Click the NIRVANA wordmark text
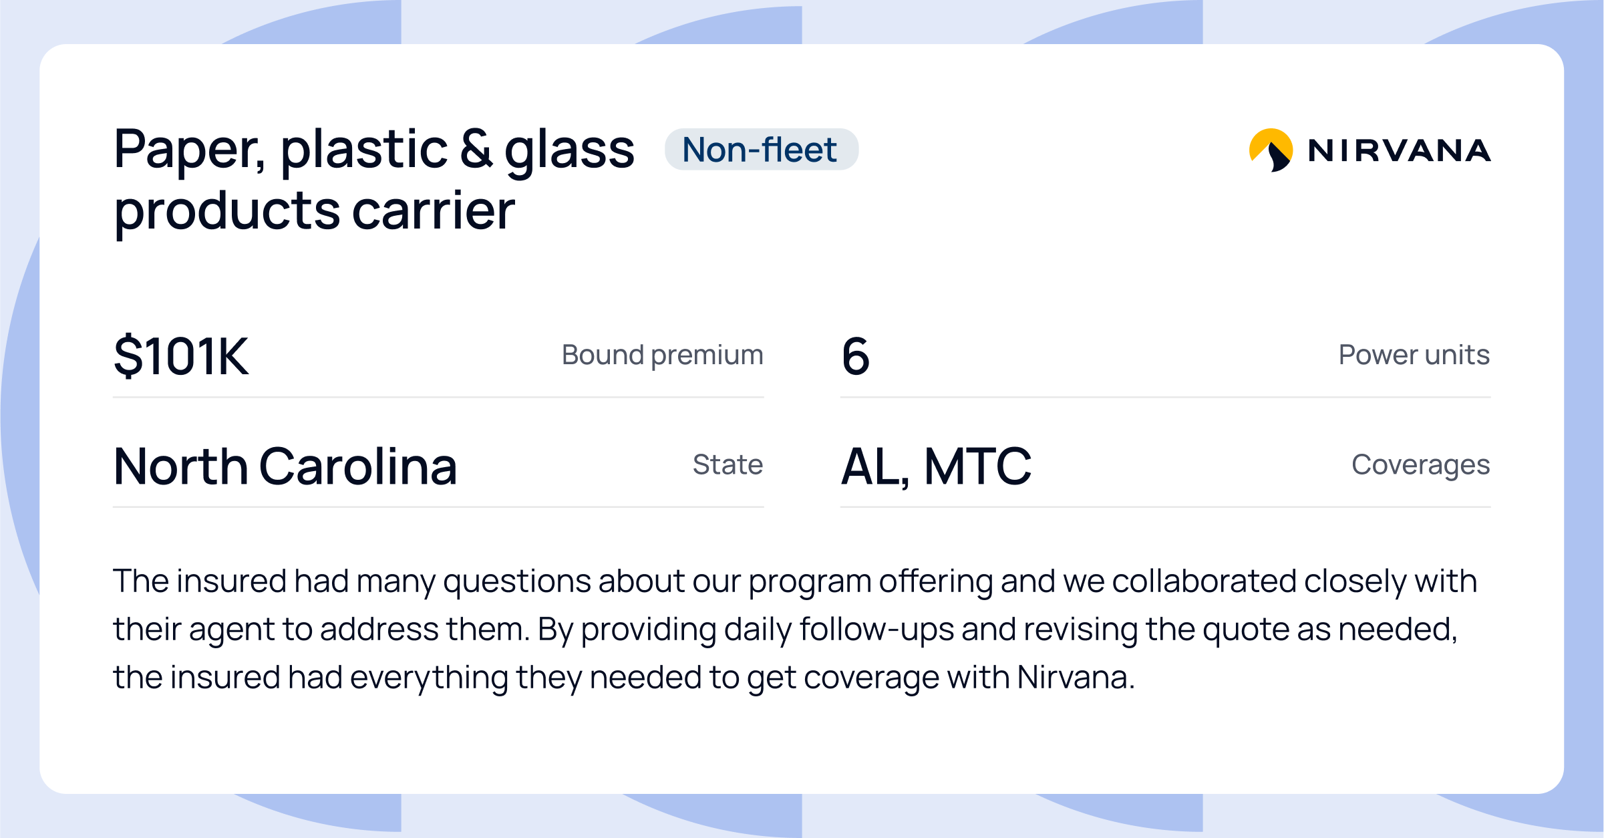 coord(1399,150)
